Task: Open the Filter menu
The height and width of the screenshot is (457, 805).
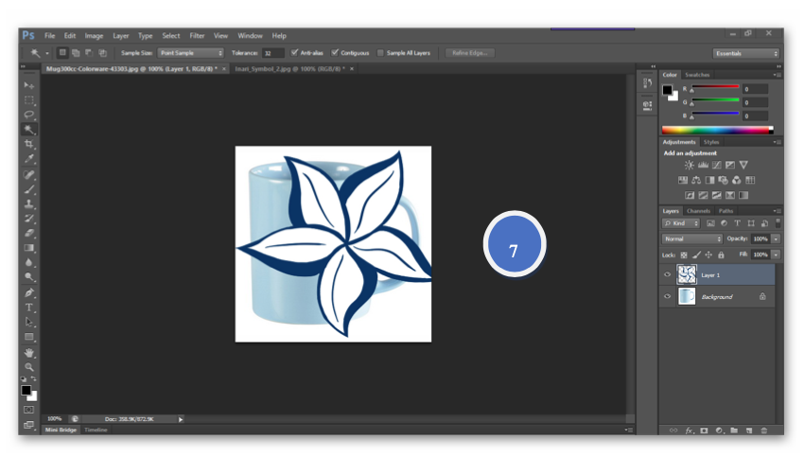Action: click(197, 36)
